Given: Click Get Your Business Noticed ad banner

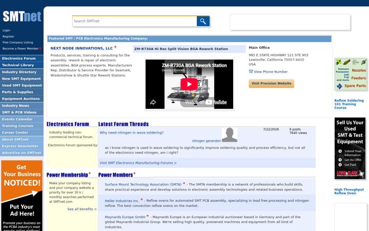Looking at the screenshot, I should [x=22, y=196].
